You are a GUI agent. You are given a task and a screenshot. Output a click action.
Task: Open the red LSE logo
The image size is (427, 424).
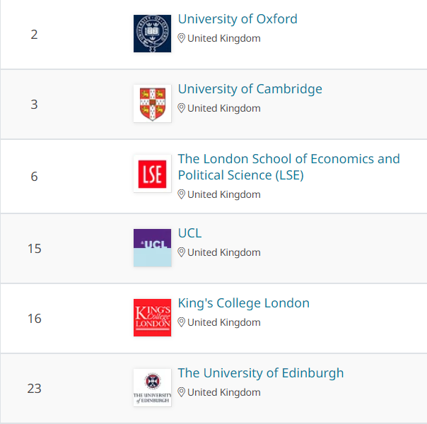pos(152,174)
